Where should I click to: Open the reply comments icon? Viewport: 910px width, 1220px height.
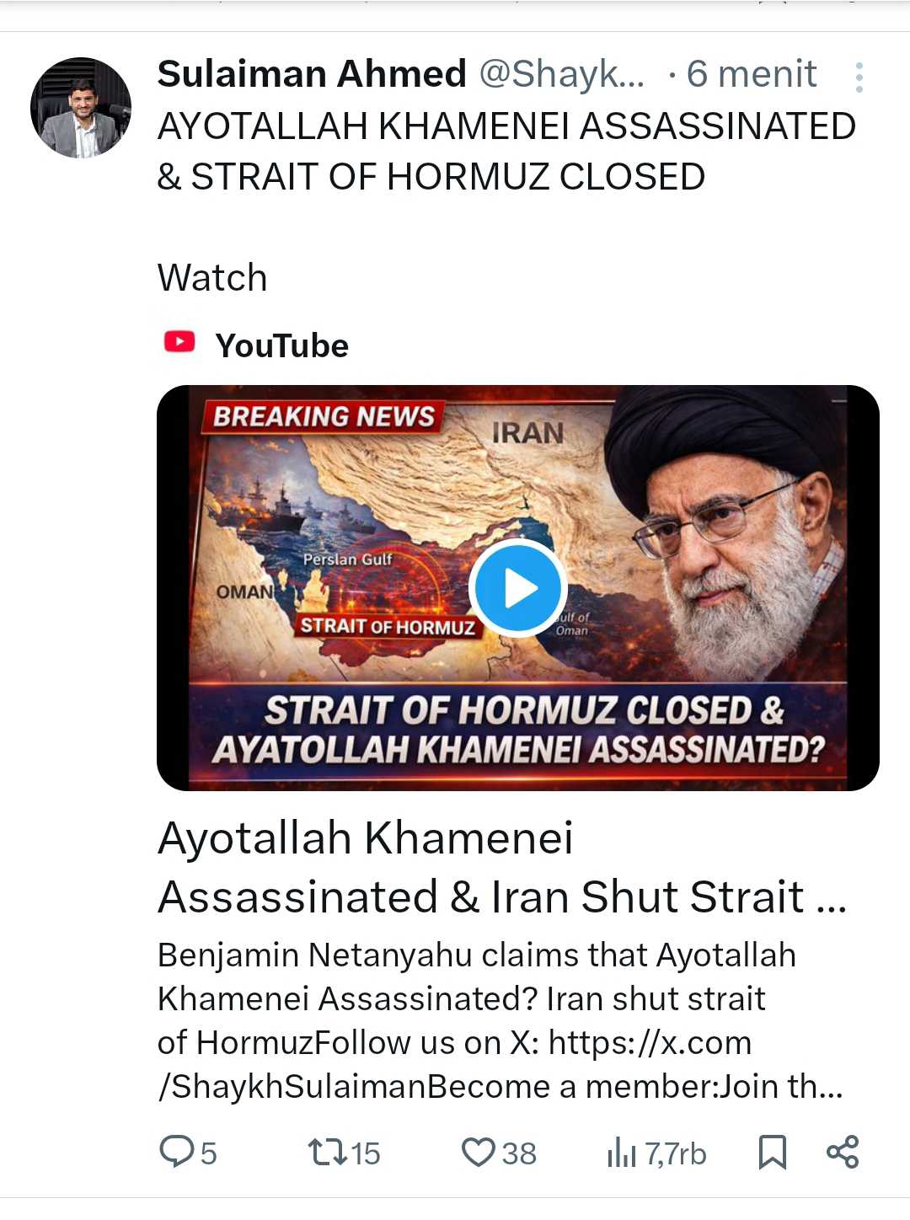(x=177, y=1152)
